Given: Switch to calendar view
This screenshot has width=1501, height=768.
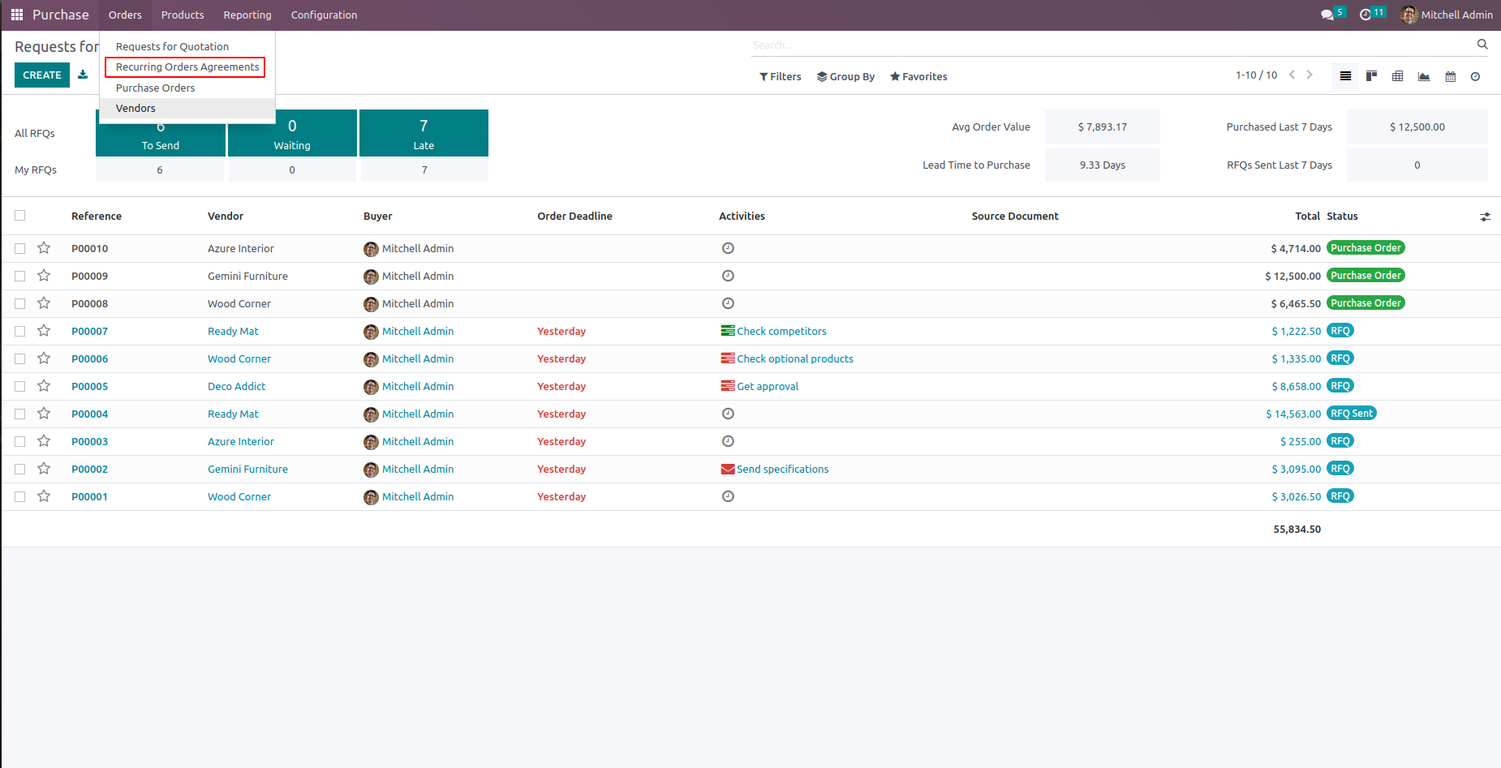Looking at the screenshot, I should tap(1451, 76).
